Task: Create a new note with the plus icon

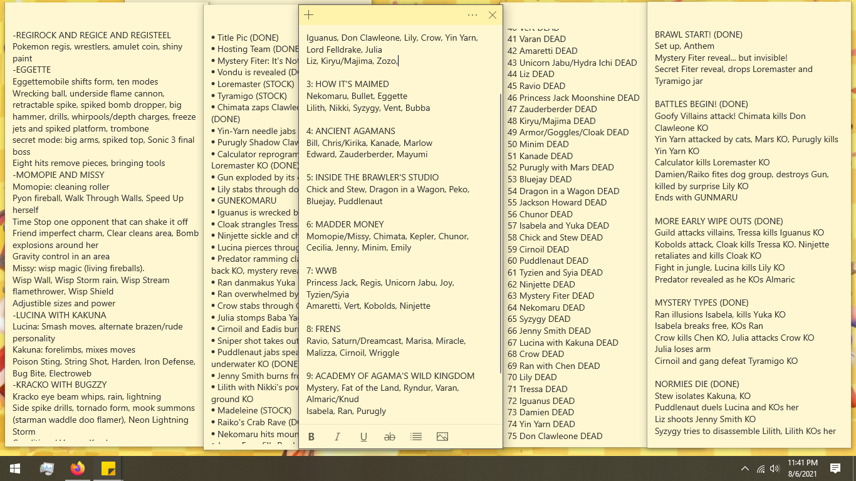Action: click(x=308, y=15)
